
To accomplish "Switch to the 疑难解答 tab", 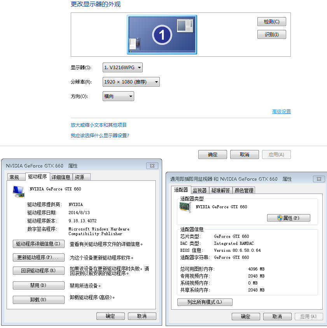I will click(220, 190).
